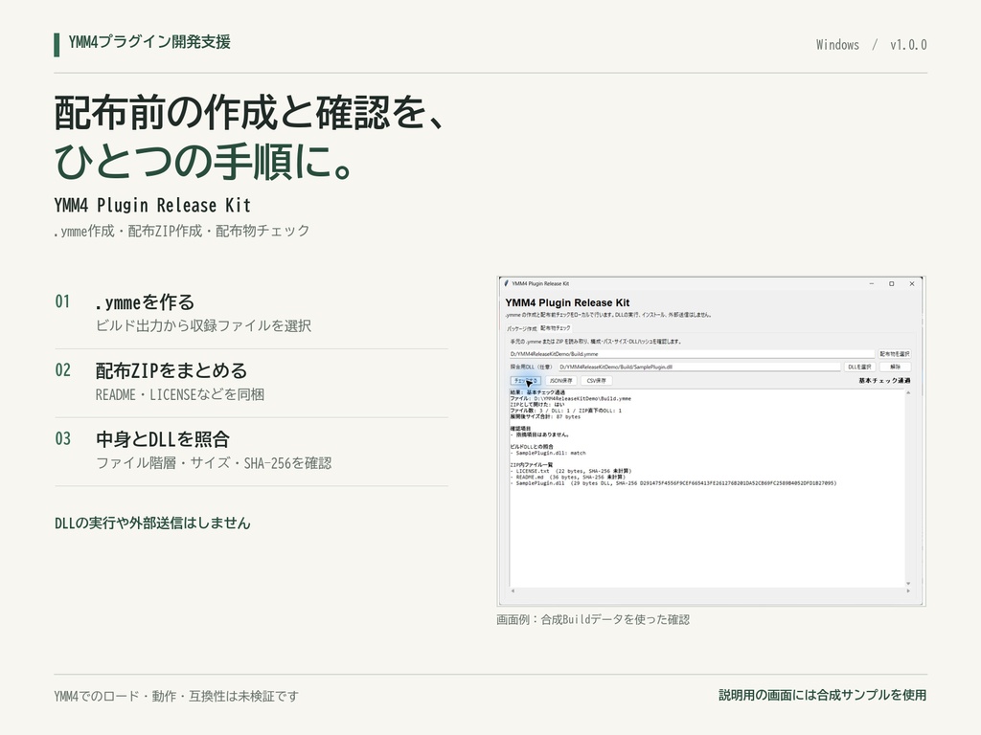
Task: Click the 'YMM4プラグイン開発支援' header text
Action: [x=149, y=42]
